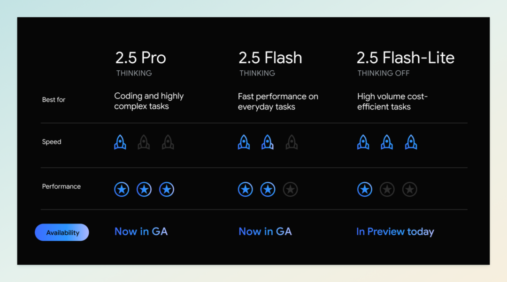The height and width of the screenshot is (282, 507).
Task: Click the last gray star under 2.5 Flash-Lite
Action: click(x=410, y=189)
